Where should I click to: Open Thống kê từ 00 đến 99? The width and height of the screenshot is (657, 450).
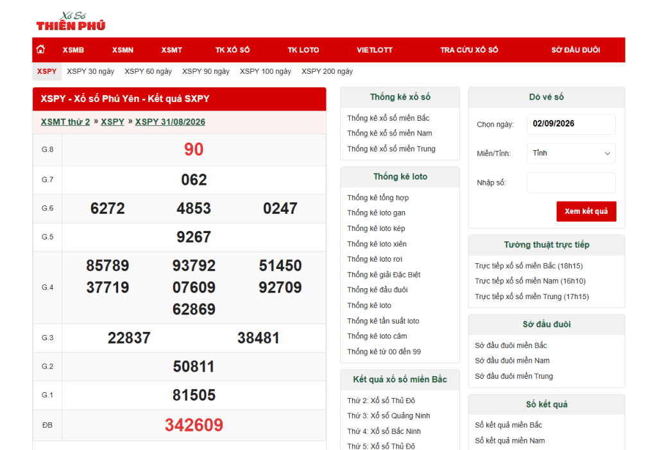[x=384, y=352]
